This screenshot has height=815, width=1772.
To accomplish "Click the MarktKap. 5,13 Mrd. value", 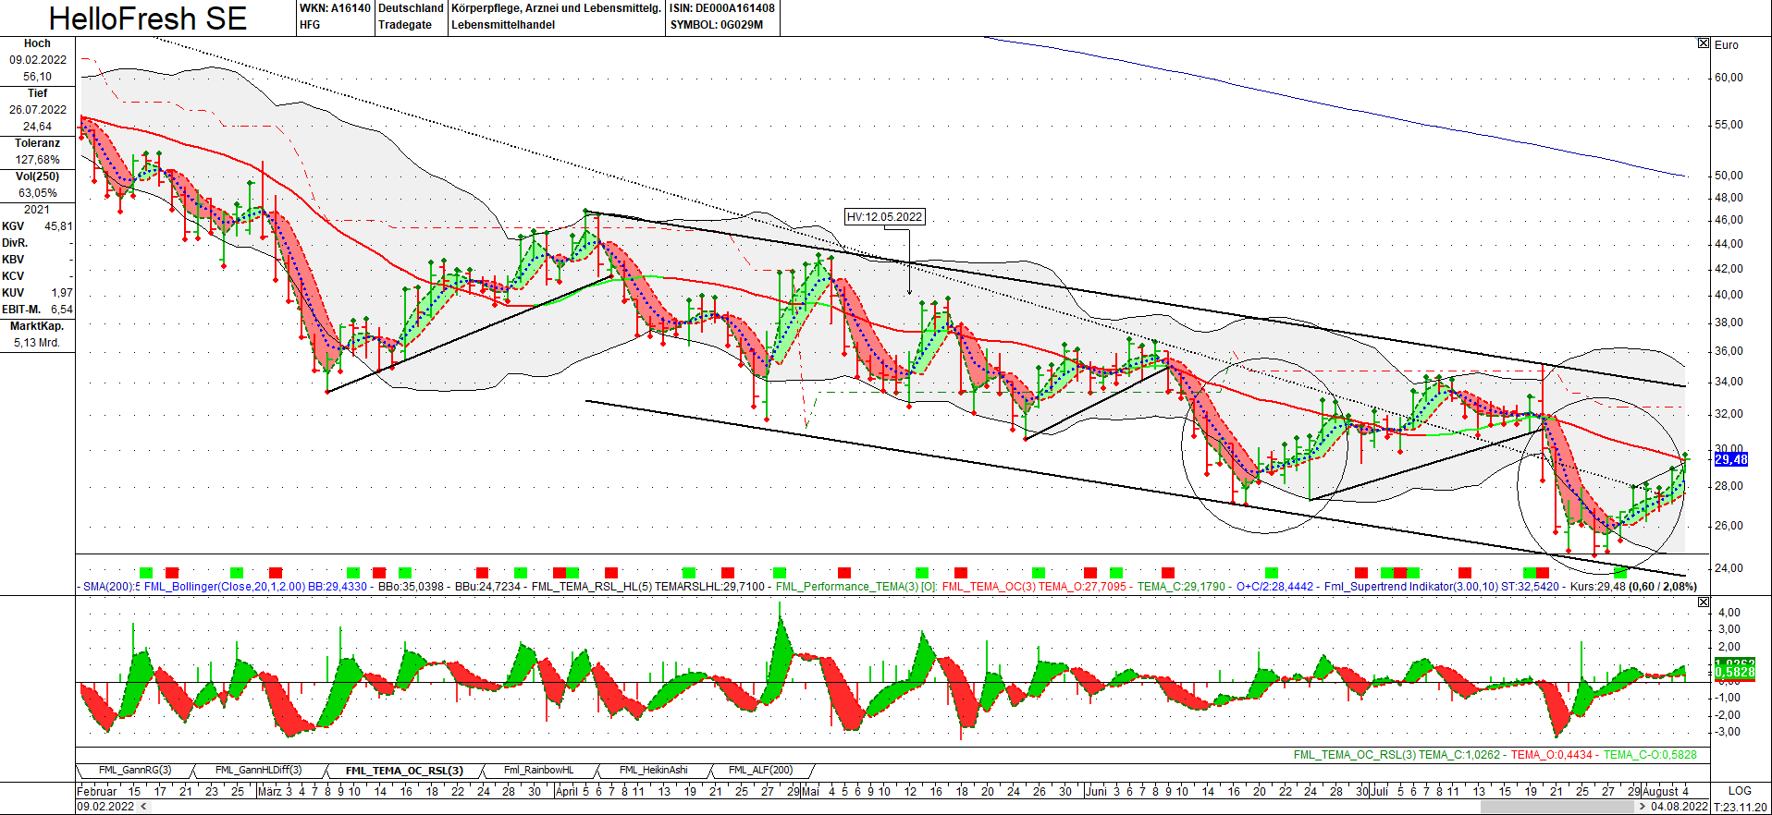I will [x=37, y=343].
